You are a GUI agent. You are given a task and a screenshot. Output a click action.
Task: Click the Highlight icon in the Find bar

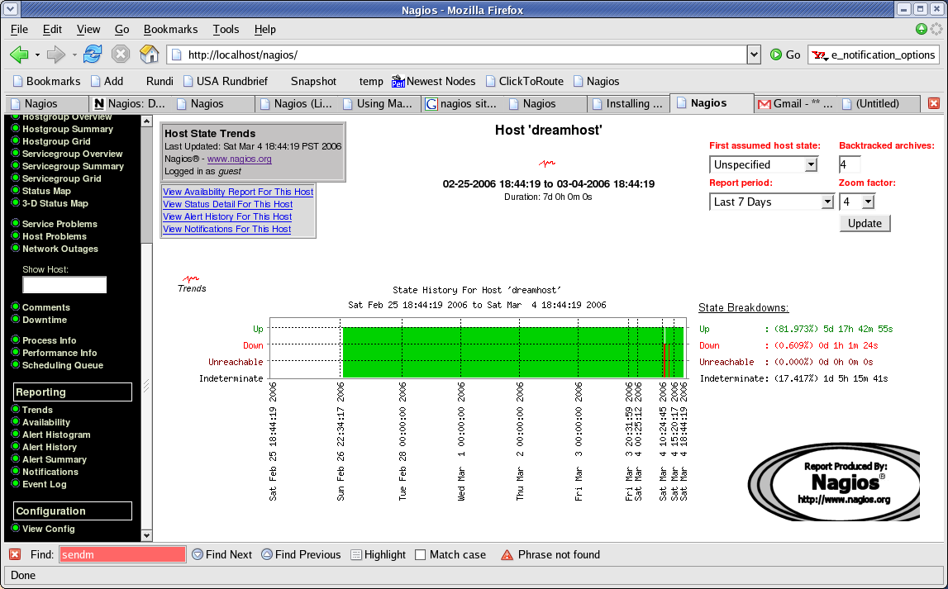pos(356,554)
